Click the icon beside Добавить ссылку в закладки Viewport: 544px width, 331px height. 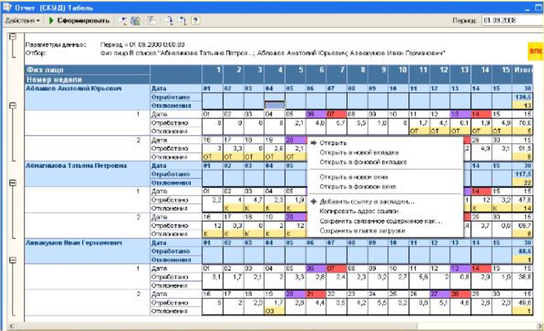click(x=314, y=201)
